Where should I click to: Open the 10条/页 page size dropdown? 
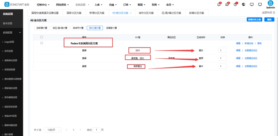(x=53, y=130)
